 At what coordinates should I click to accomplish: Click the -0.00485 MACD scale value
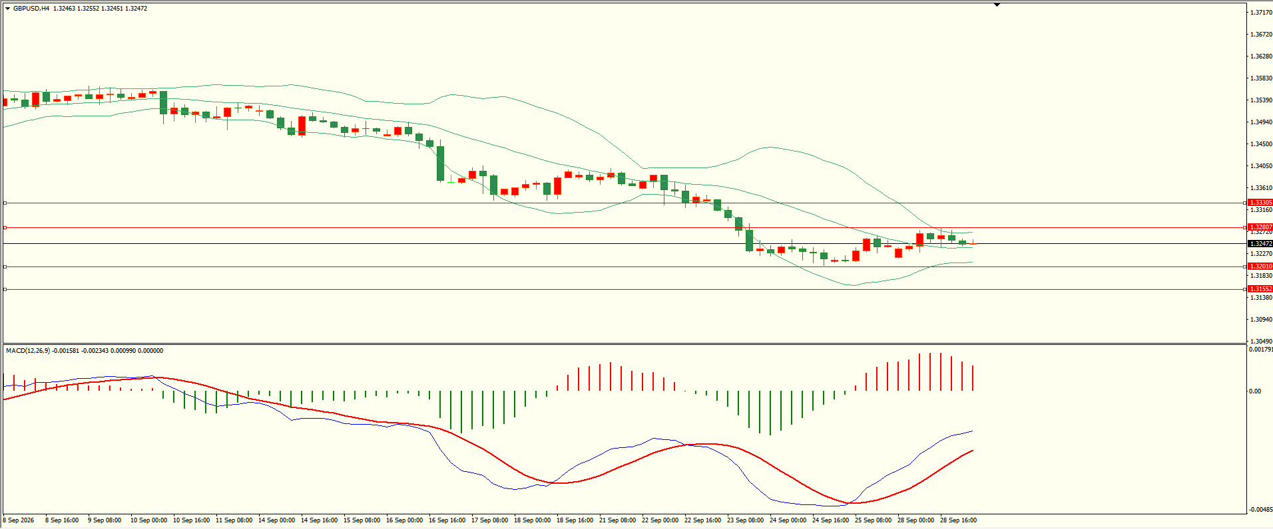tap(1261, 510)
